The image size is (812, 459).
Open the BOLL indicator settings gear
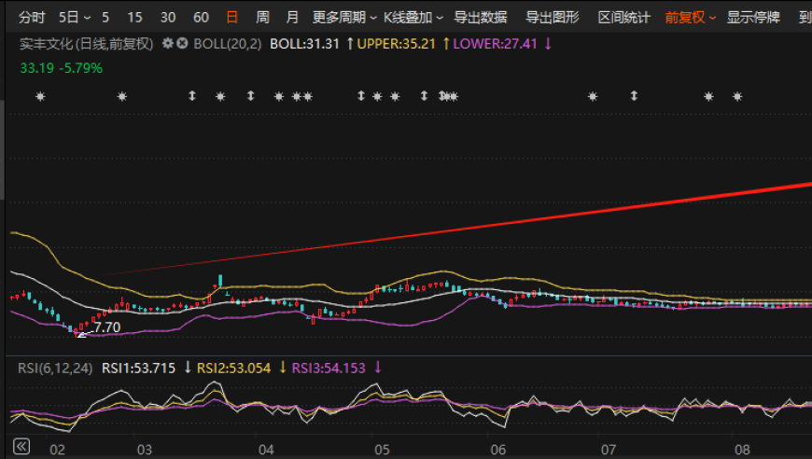click(x=168, y=44)
